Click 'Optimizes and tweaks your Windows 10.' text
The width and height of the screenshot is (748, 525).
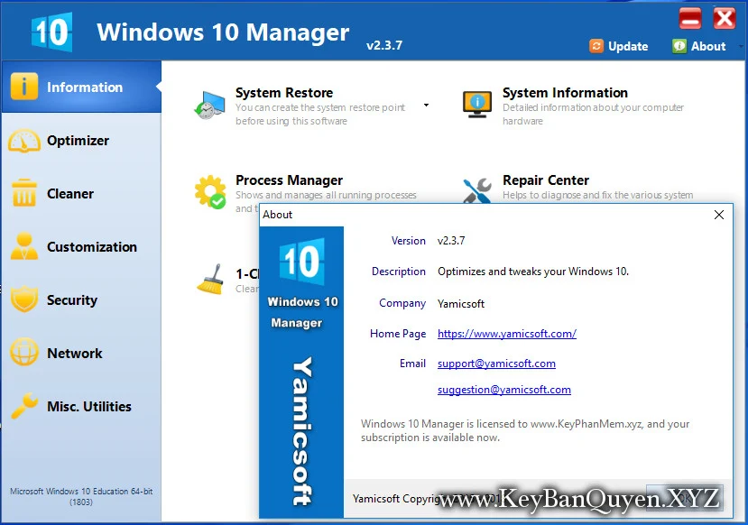pos(533,272)
